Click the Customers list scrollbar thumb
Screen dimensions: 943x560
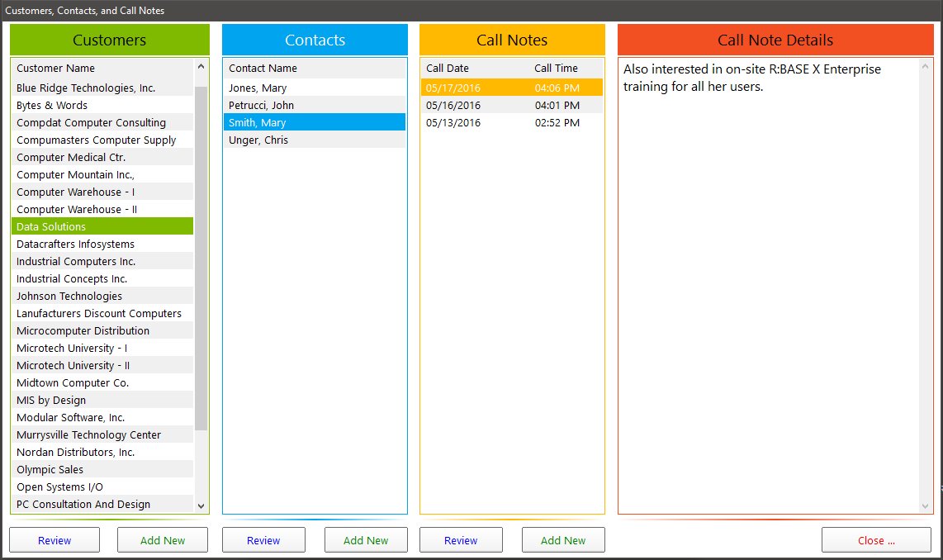201,256
